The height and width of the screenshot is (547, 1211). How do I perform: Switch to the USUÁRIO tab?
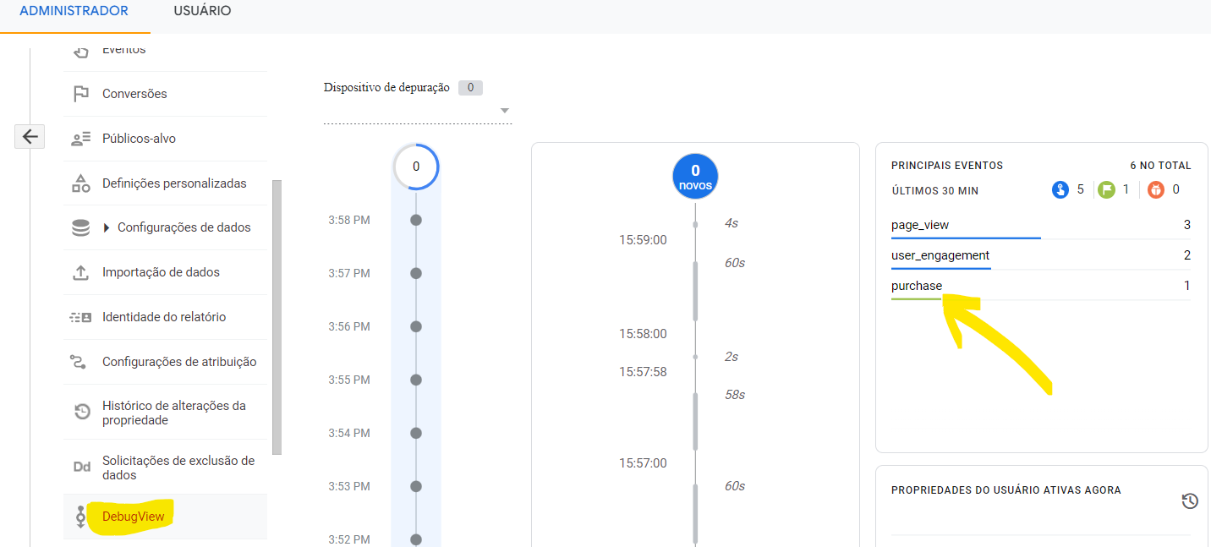(x=202, y=11)
